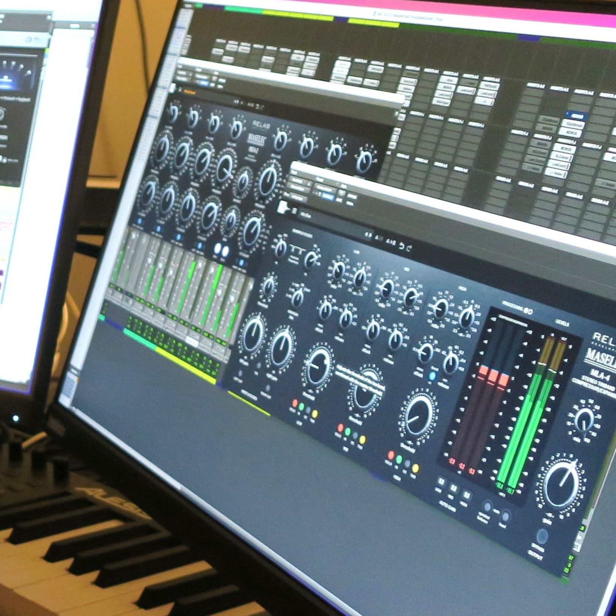This screenshot has height=616, width=616.
Task: Open the preset list icon beside the MLA-4 preset name
Action: pos(294,211)
